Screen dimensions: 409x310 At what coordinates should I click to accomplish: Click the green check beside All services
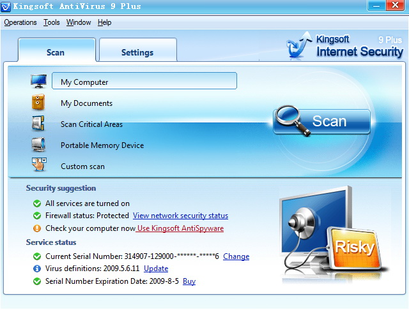tap(37, 203)
